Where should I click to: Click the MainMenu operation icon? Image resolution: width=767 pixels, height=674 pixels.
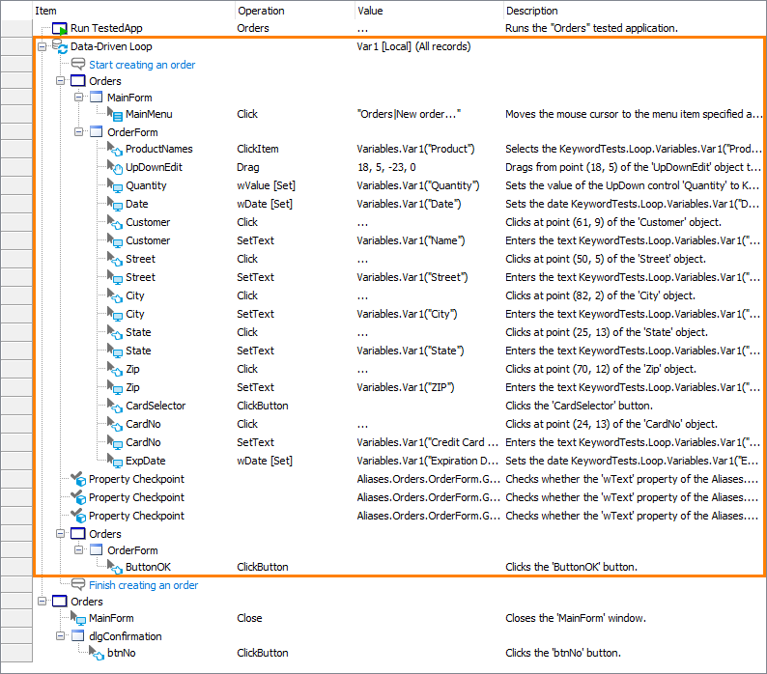click(115, 115)
